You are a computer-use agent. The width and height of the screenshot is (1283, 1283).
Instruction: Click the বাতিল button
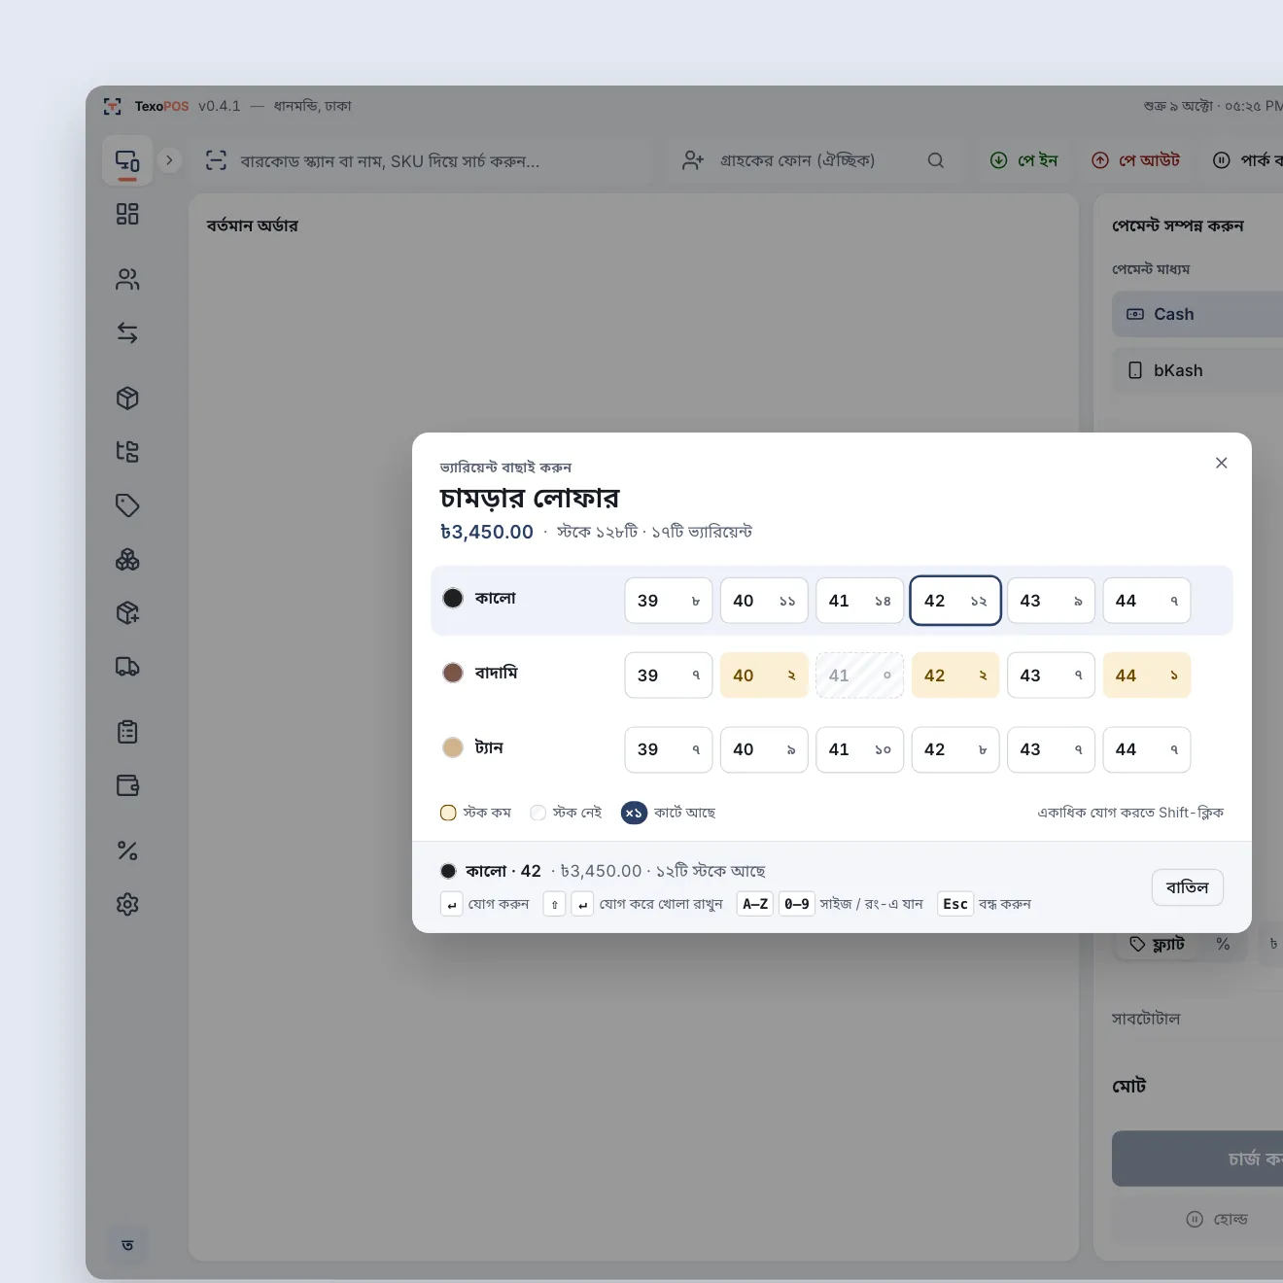coord(1188,887)
